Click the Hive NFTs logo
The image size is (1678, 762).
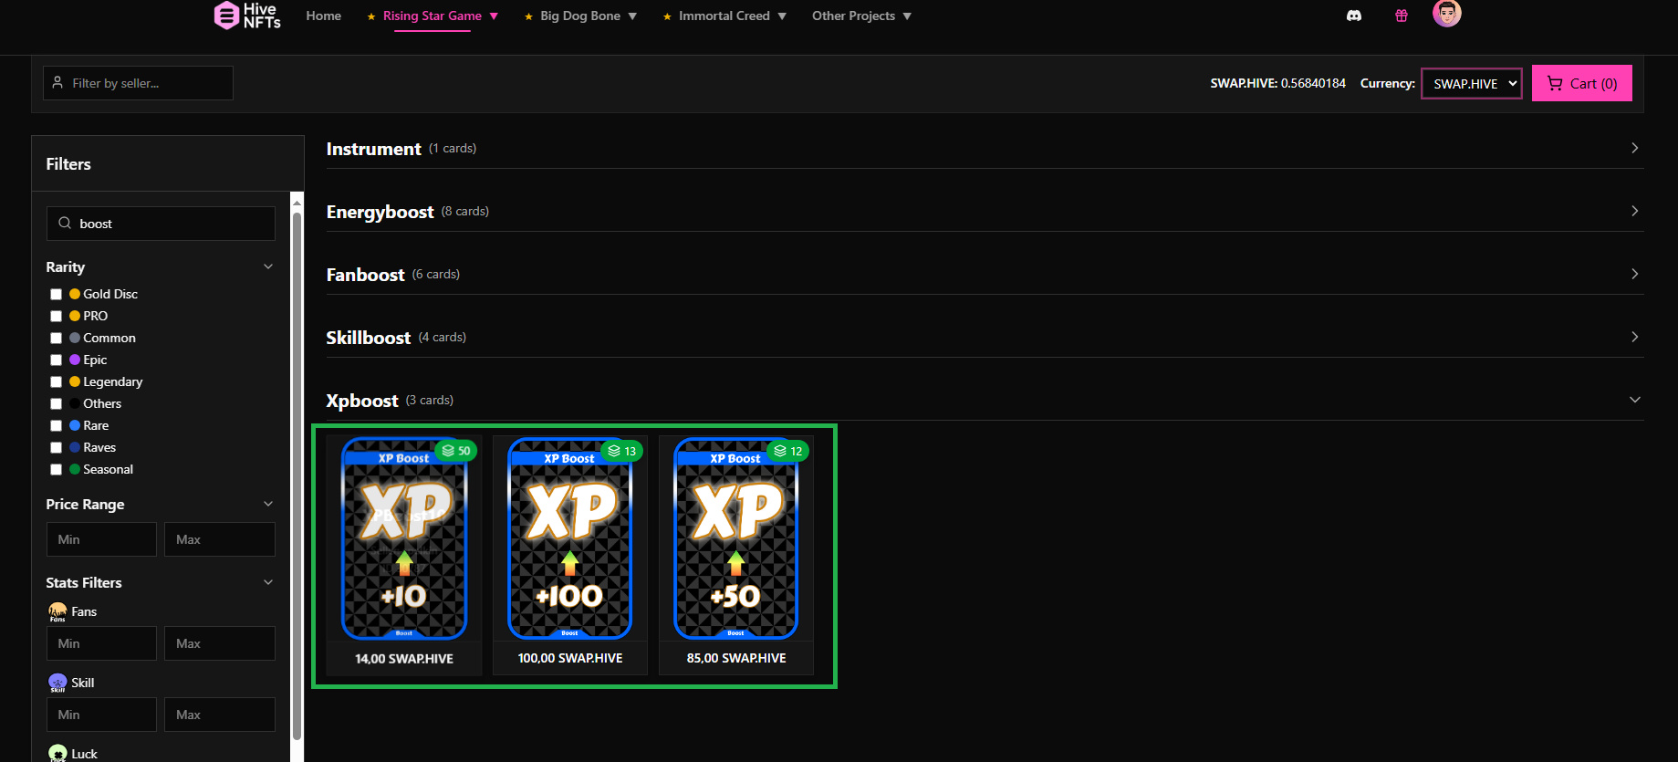pyautogui.click(x=247, y=15)
